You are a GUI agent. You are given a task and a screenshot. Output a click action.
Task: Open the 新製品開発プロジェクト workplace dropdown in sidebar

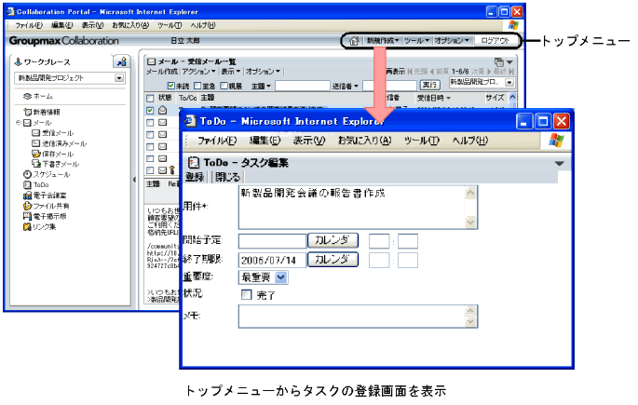[119, 77]
